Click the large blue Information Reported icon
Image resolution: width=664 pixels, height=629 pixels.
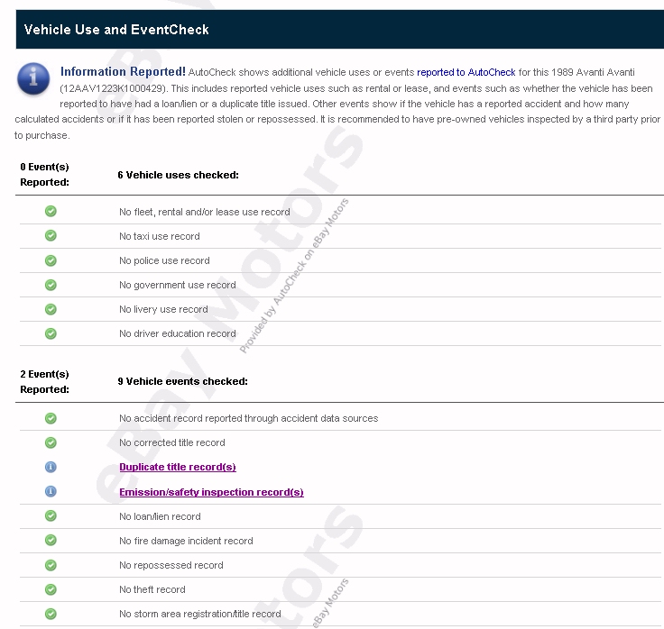[34, 79]
